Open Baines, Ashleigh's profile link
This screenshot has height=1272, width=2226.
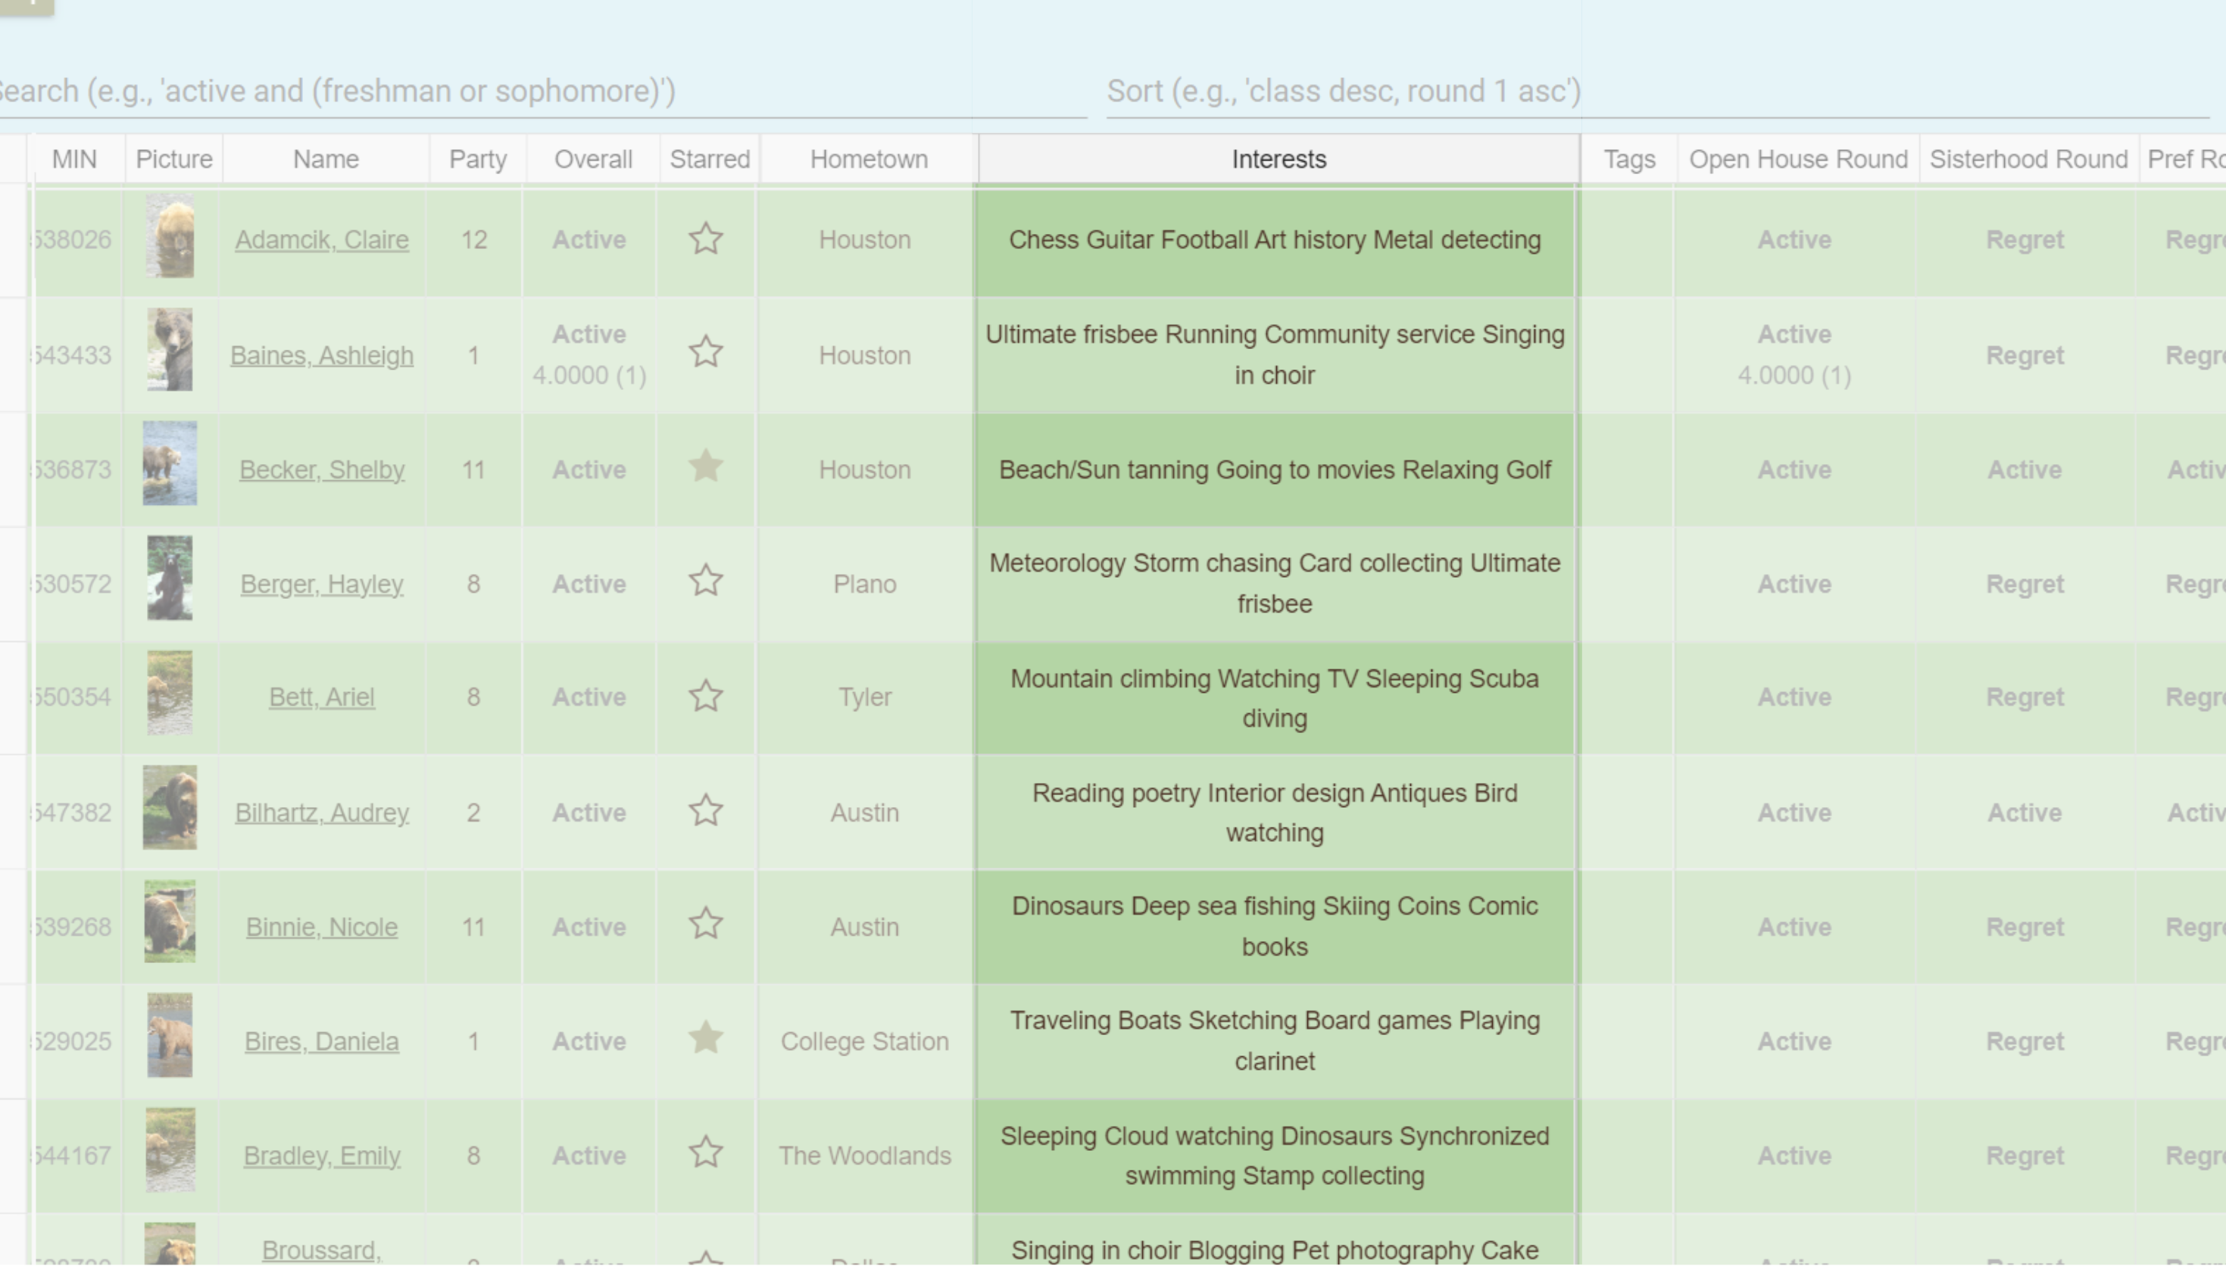coord(323,354)
